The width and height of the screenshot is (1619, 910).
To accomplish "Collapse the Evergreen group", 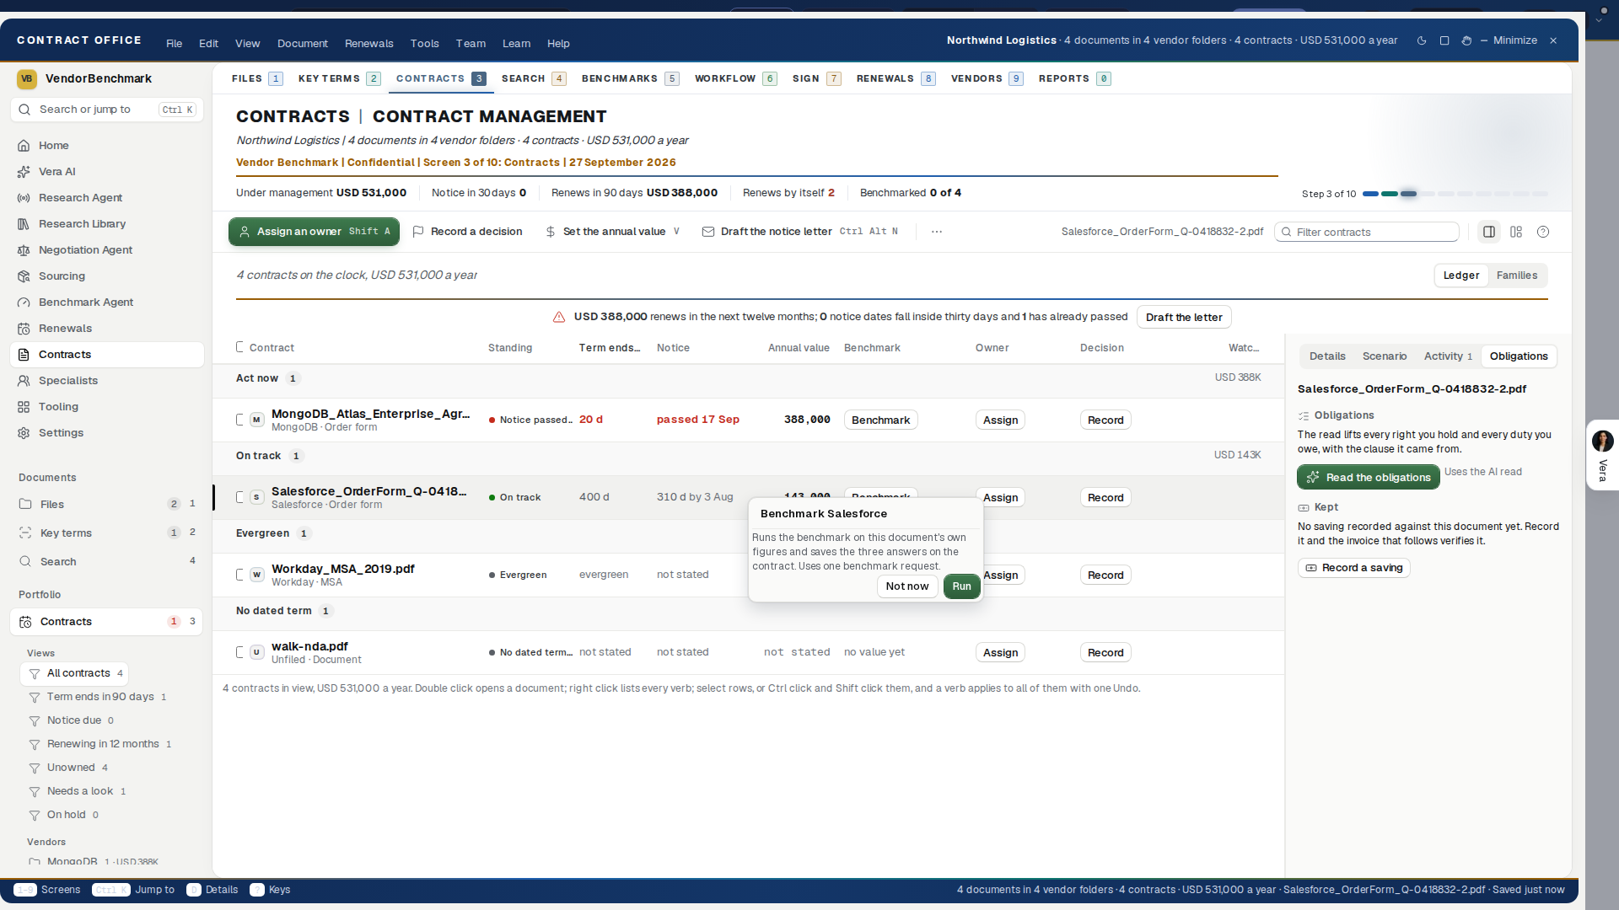I will (262, 533).
